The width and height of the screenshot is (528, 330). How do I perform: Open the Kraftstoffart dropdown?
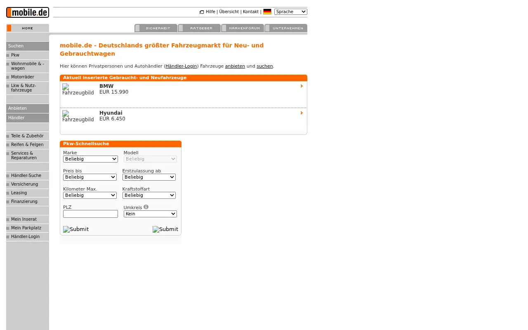149,195
